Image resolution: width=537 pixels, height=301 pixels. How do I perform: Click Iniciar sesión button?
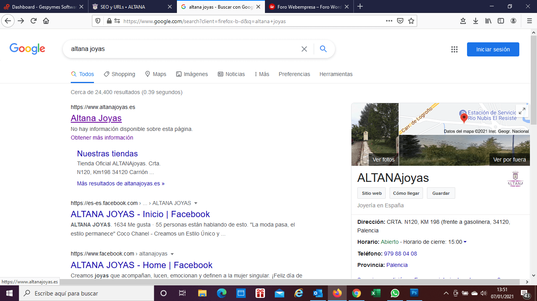pyautogui.click(x=493, y=49)
